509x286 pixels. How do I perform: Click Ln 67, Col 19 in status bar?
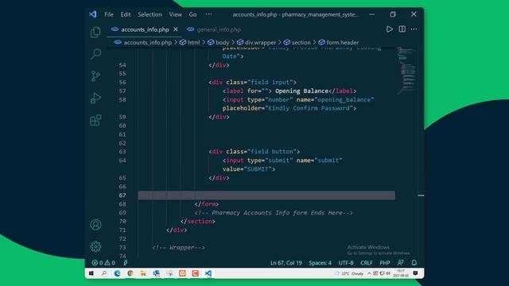(286, 263)
